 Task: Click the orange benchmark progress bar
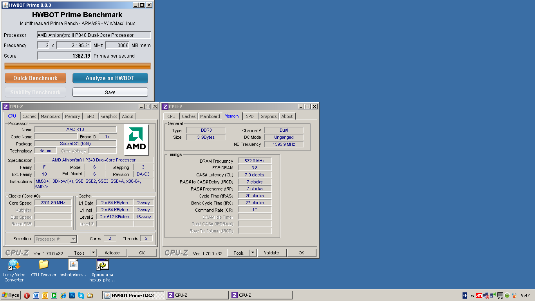[78, 66]
